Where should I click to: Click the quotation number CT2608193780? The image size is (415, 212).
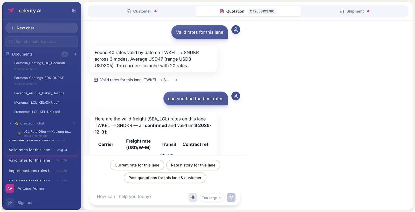[x=262, y=11]
